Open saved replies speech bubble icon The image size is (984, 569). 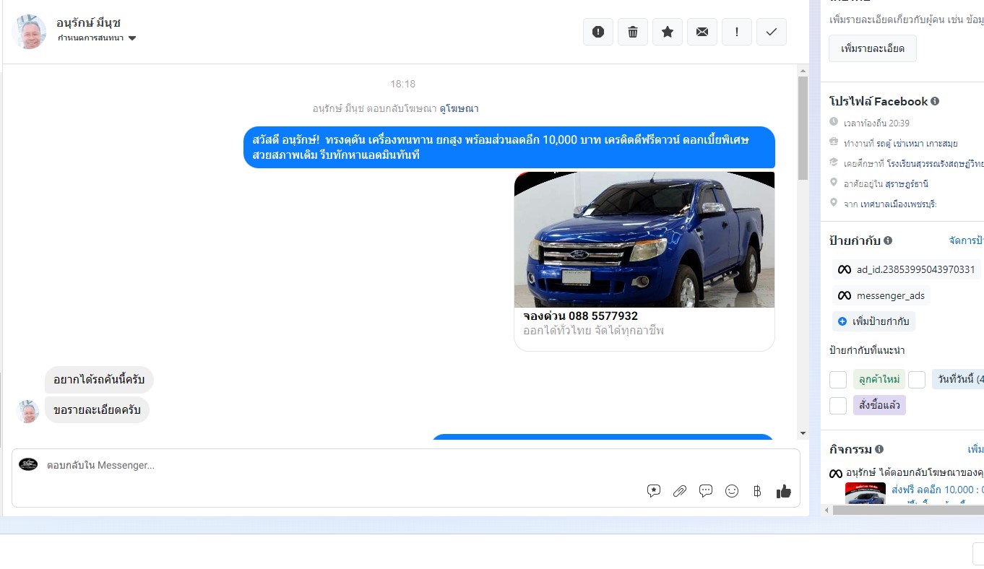(x=706, y=491)
